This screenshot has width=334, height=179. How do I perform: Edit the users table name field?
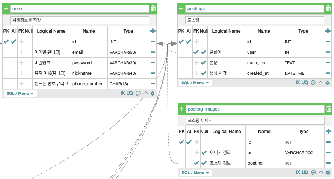tap(79, 9)
